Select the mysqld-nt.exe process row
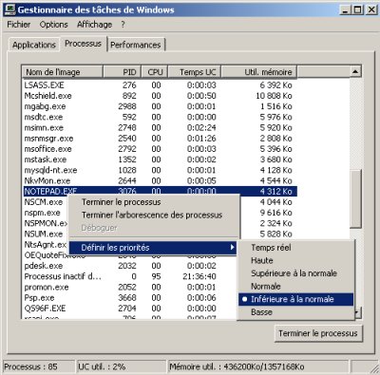This screenshot has height=375, width=380. (x=160, y=170)
